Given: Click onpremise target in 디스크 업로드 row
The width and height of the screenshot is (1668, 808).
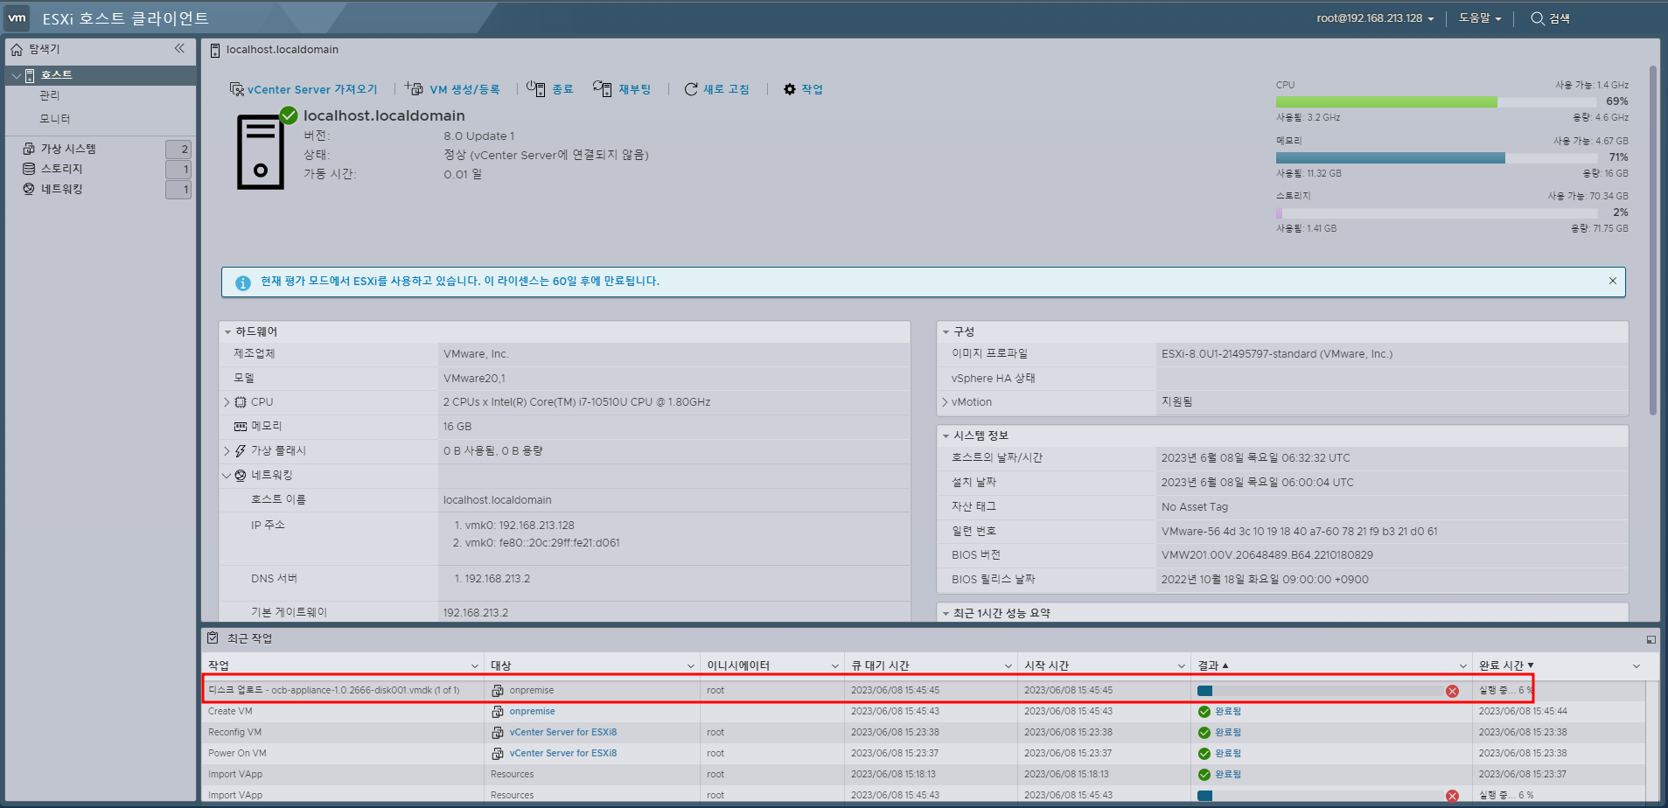Looking at the screenshot, I should [532, 691].
